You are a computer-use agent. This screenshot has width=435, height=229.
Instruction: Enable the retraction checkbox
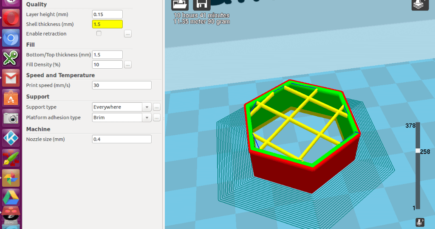99,34
